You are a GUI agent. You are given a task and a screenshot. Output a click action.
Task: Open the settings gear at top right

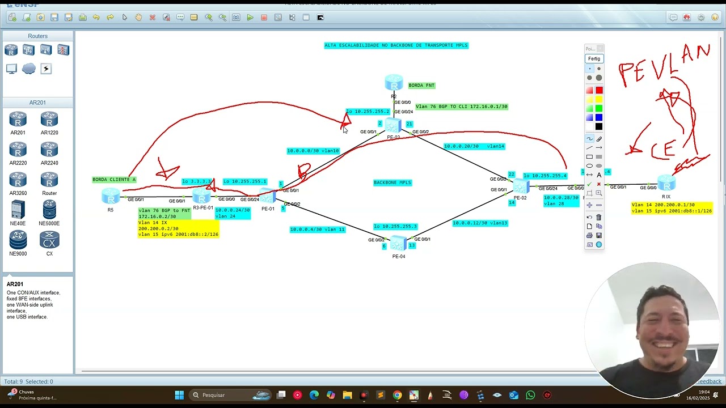click(701, 18)
